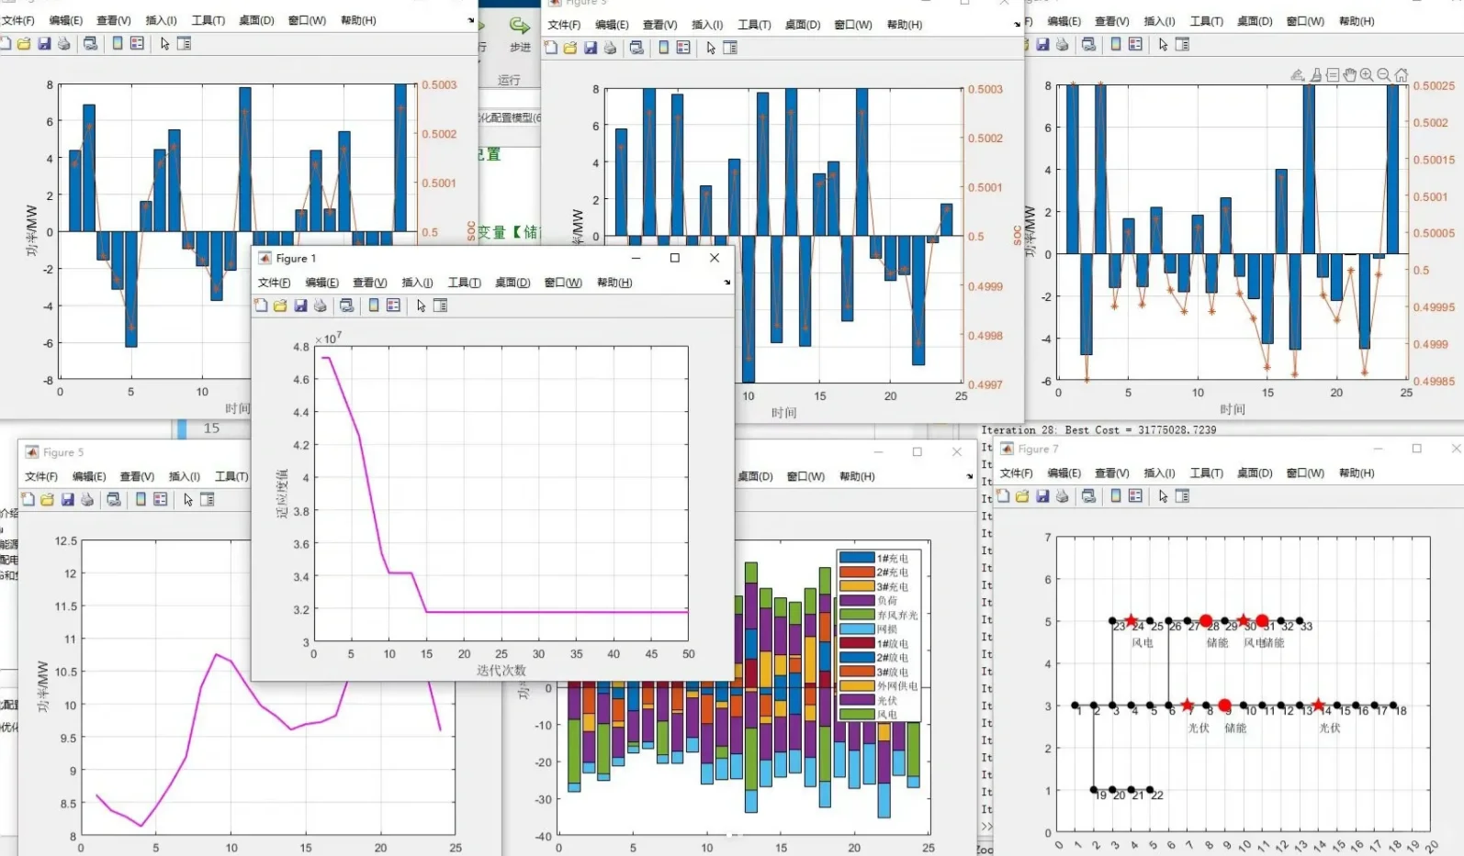Open the 桌面(D) menu in Figure 7
This screenshot has height=856, width=1464.
(1255, 473)
